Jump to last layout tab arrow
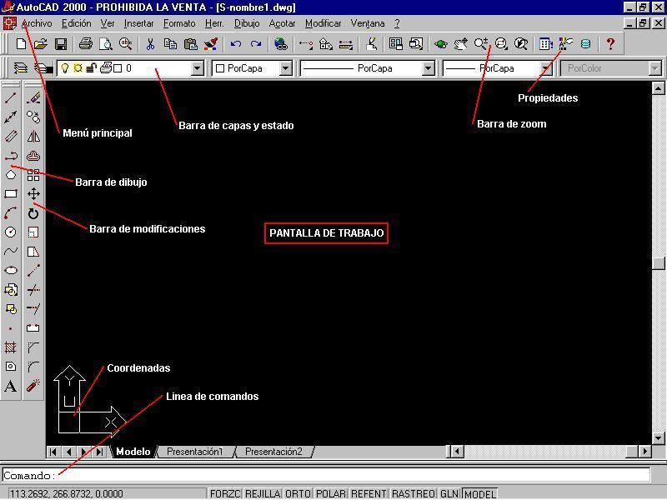Image resolution: width=667 pixels, height=500 pixels. (100, 452)
